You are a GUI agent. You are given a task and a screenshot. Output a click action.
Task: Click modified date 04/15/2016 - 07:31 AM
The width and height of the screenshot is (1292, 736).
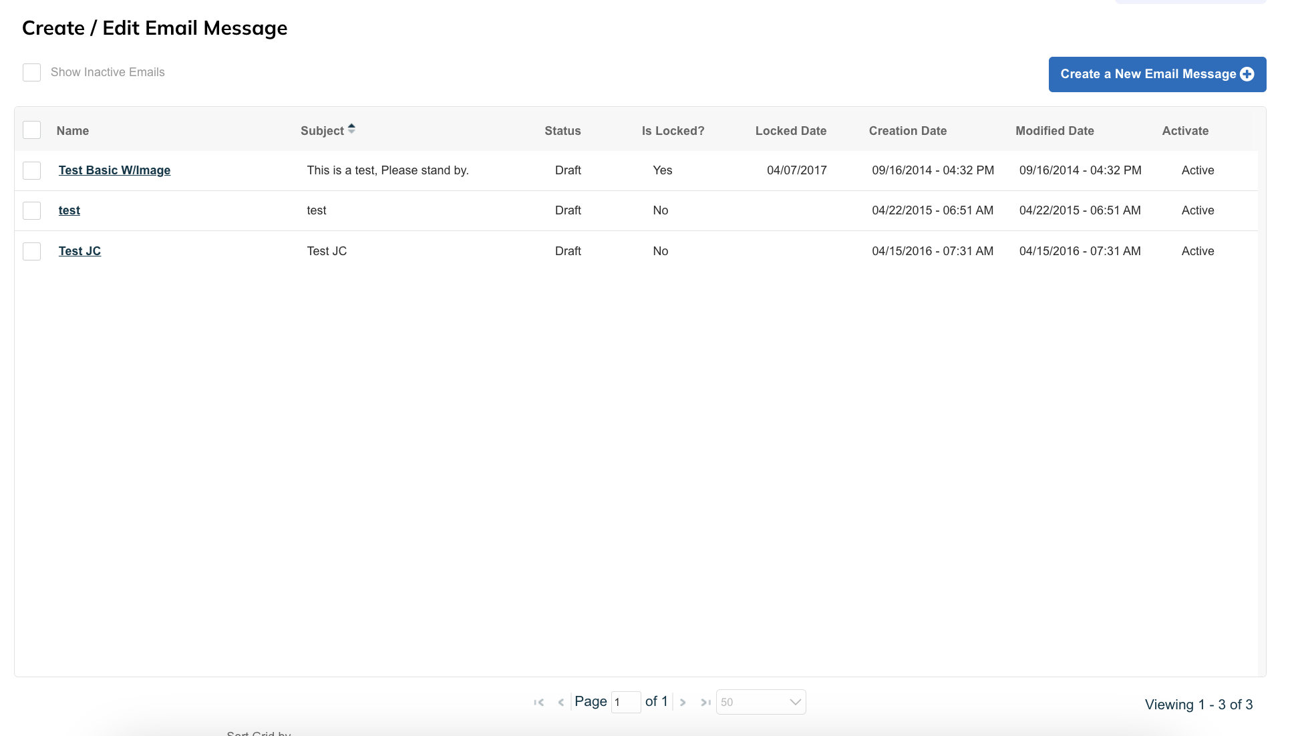(x=1080, y=251)
